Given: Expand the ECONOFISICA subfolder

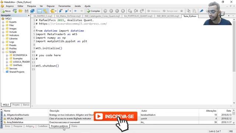Looking at the screenshot, I should coord(7,55).
